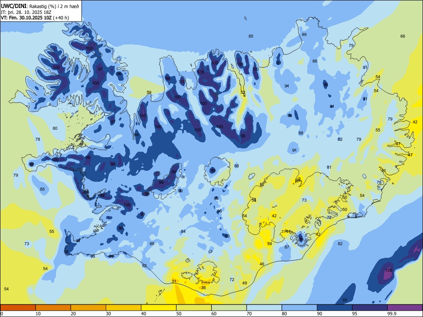Select the 30–40 legend color block
The width and height of the screenshot is (423, 317).
pyautogui.click(x=124, y=308)
